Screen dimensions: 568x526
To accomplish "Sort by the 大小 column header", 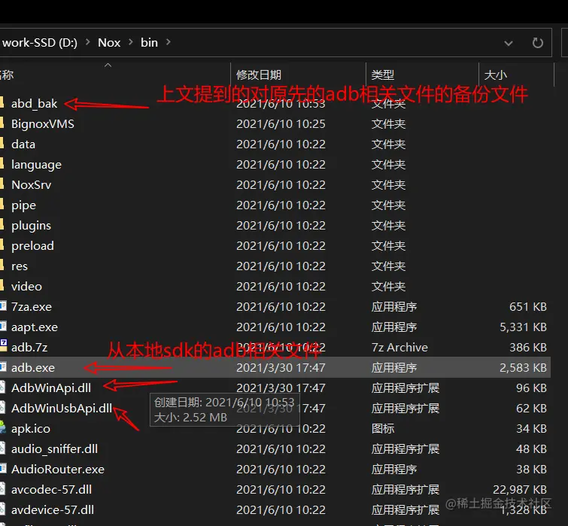I will [x=496, y=74].
